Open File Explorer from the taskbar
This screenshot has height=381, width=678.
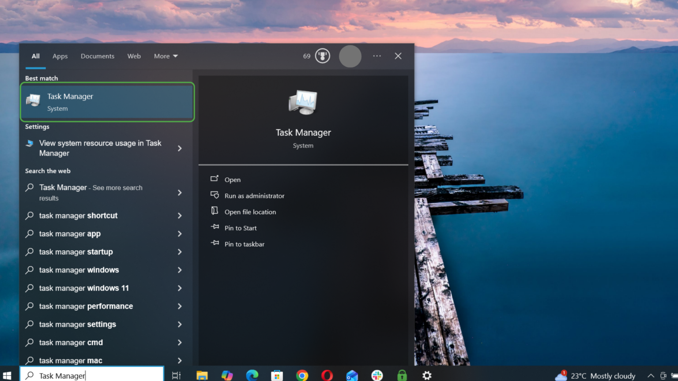coord(202,375)
